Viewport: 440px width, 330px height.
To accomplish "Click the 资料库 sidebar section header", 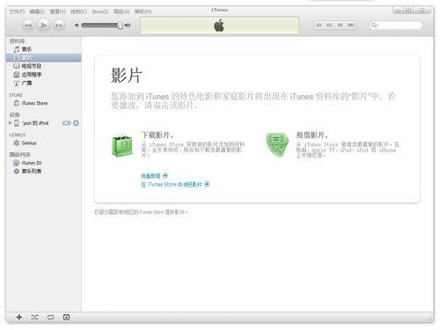I will [x=17, y=40].
